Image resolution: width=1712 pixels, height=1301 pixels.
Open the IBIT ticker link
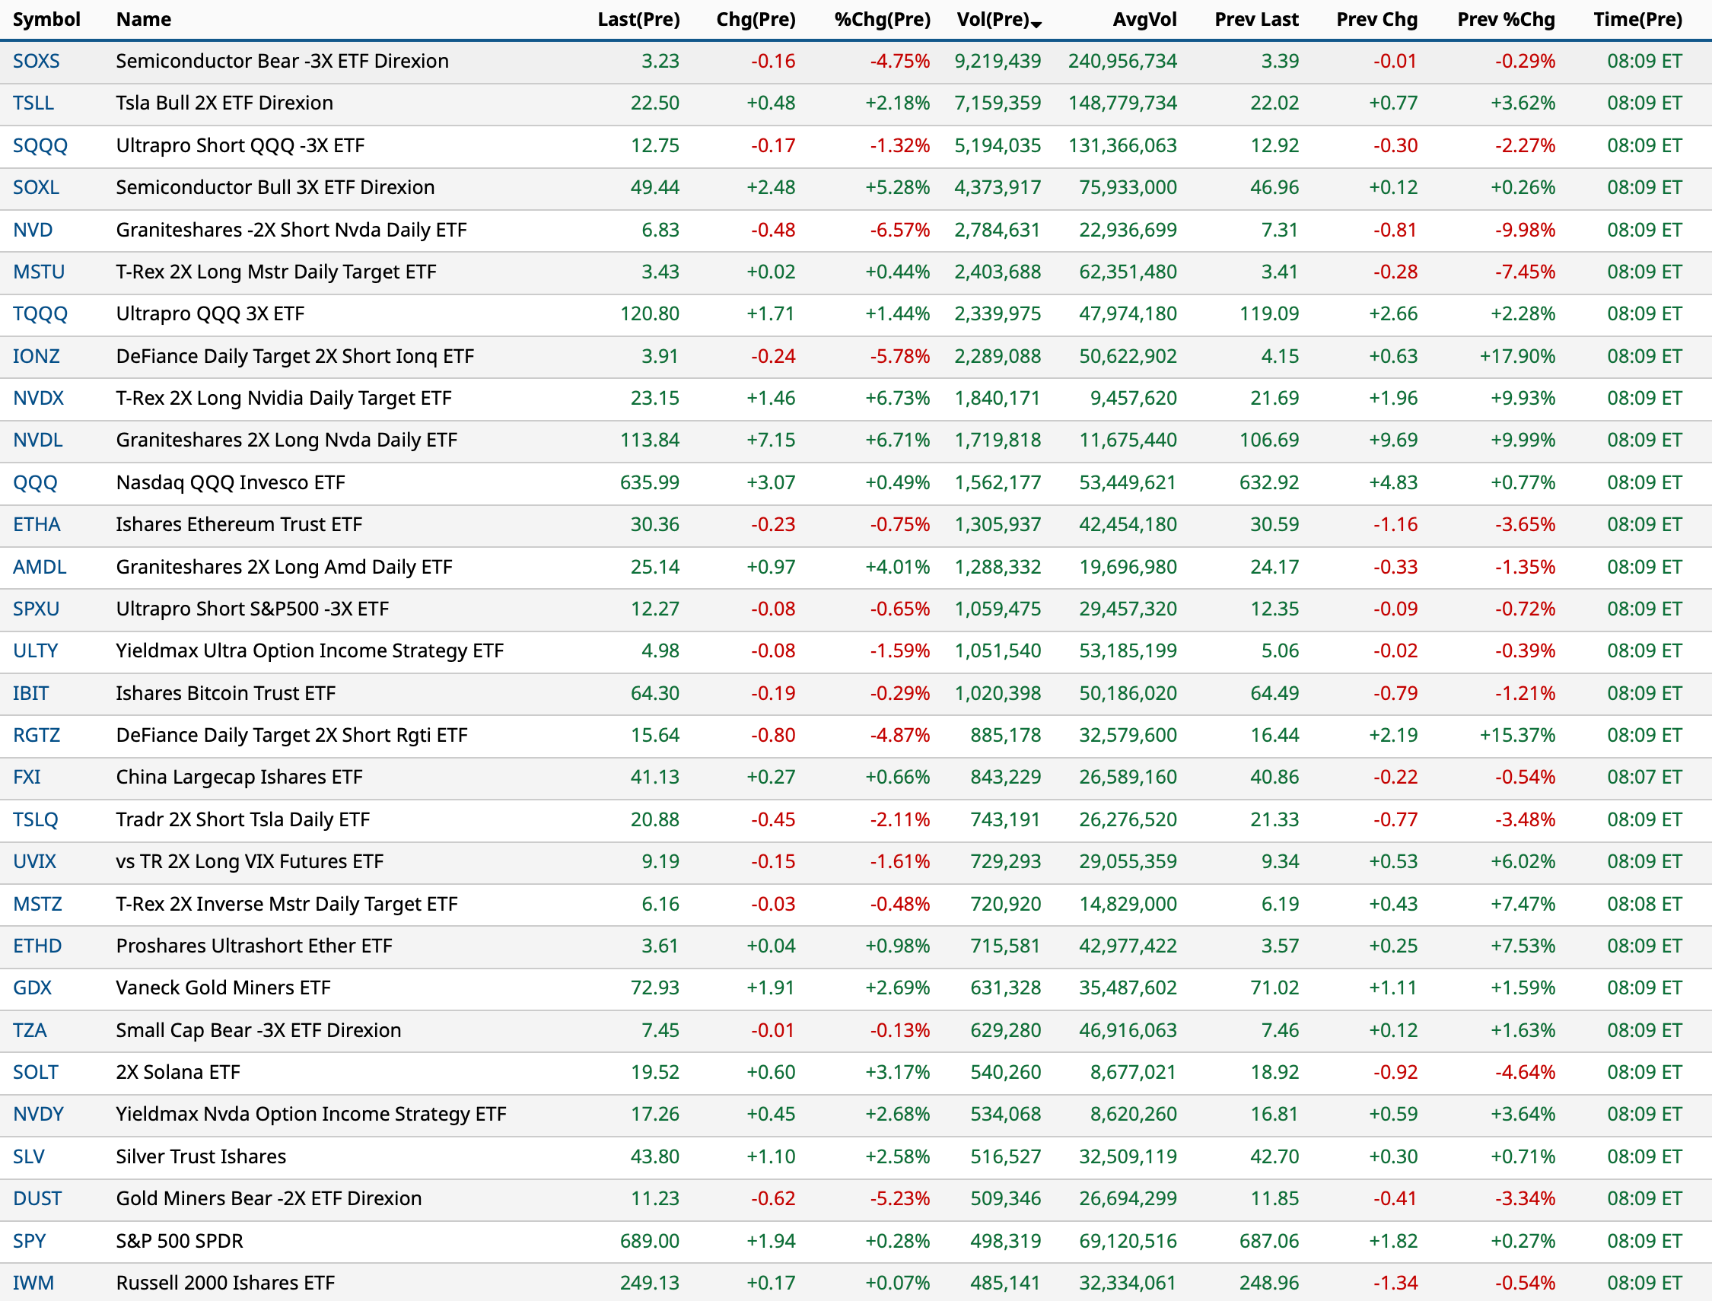[x=31, y=693]
